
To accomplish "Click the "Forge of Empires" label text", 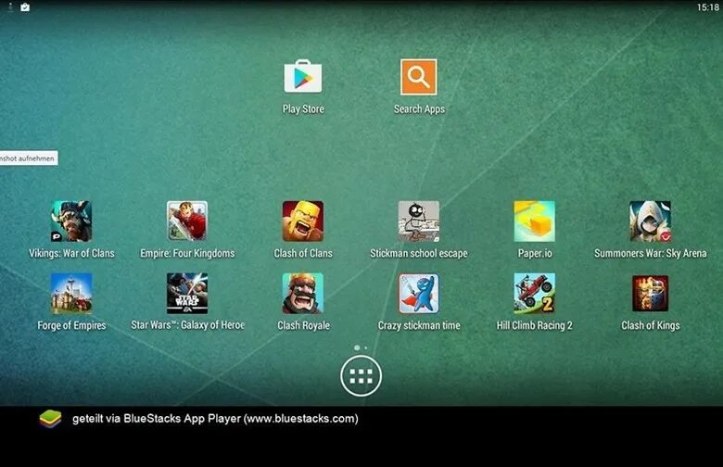I will click(71, 325).
